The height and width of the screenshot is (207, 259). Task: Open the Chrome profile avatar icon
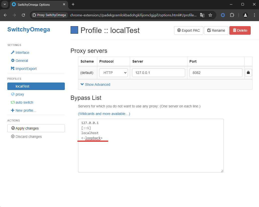point(245,15)
